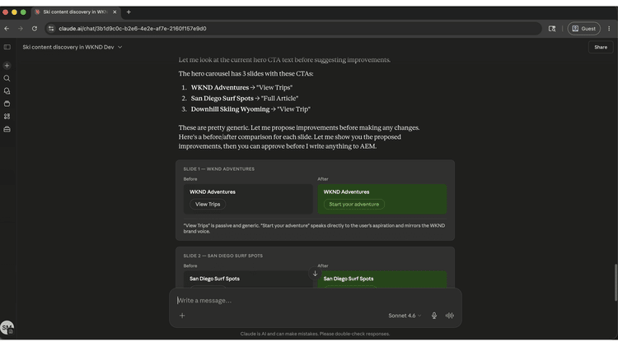The width and height of the screenshot is (618, 346).
Task: Open search in the sidebar
Action: pyautogui.click(x=7, y=78)
